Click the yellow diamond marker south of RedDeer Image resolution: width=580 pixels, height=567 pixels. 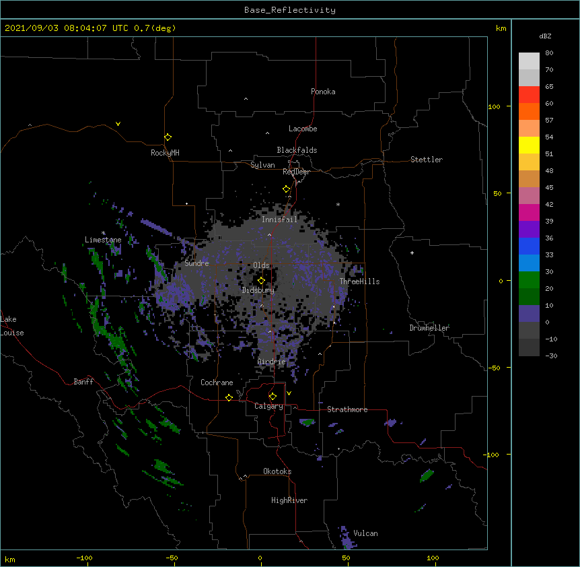pyautogui.click(x=286, y=189)
